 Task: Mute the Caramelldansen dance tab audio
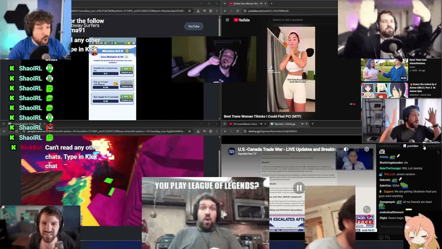click(261, 124)
